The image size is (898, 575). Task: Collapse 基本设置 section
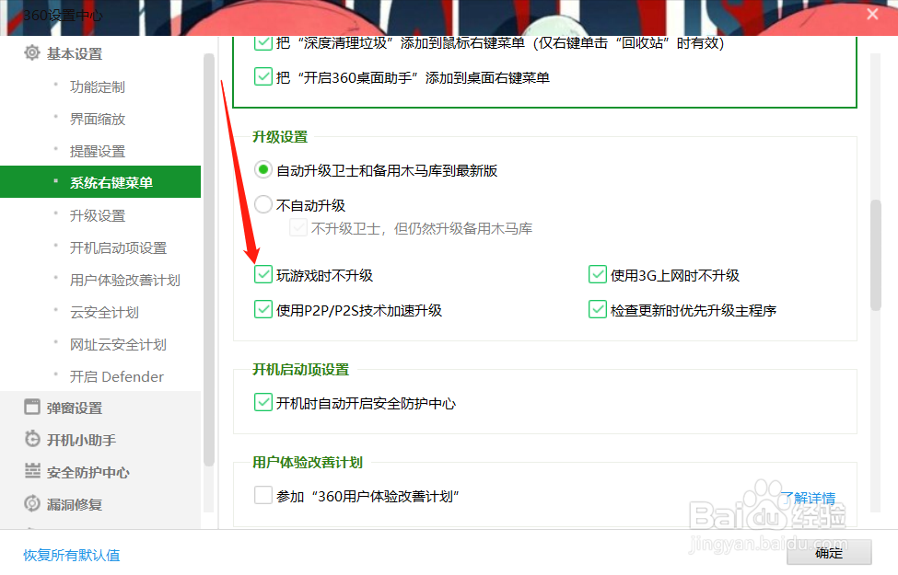coord(75,53)
